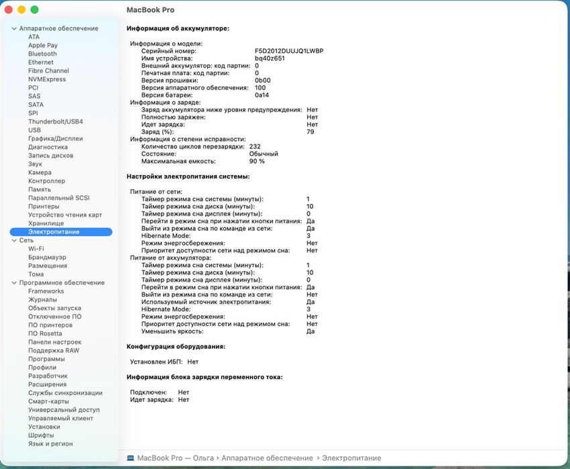
Task: Open Расширения sidebar item
Action: [47, 384]
